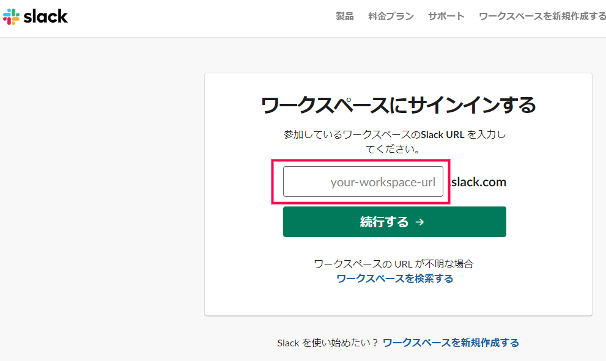
Task: Open the 料金プラン page
Action: point(391,16)
